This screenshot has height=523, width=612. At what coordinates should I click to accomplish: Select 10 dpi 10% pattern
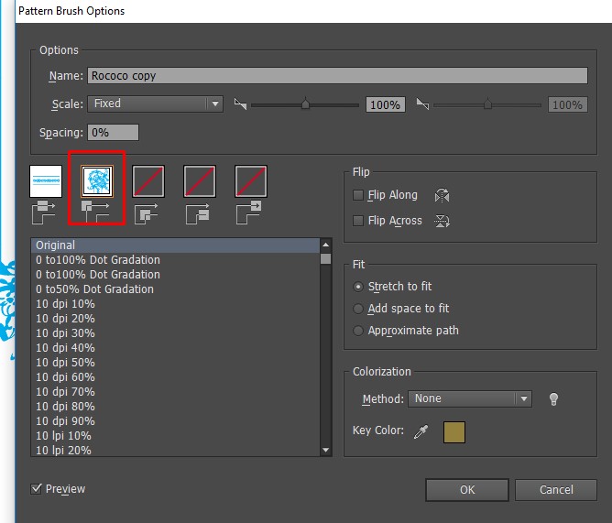click(x=175, y=304)
